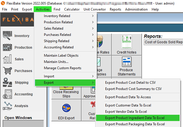The image size is (183, 127).
Task: Click the Open Windows list box
Action: [23, 124]
